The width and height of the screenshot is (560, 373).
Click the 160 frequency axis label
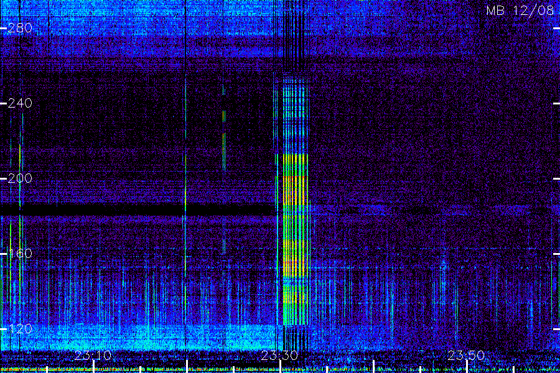(20, 254)
